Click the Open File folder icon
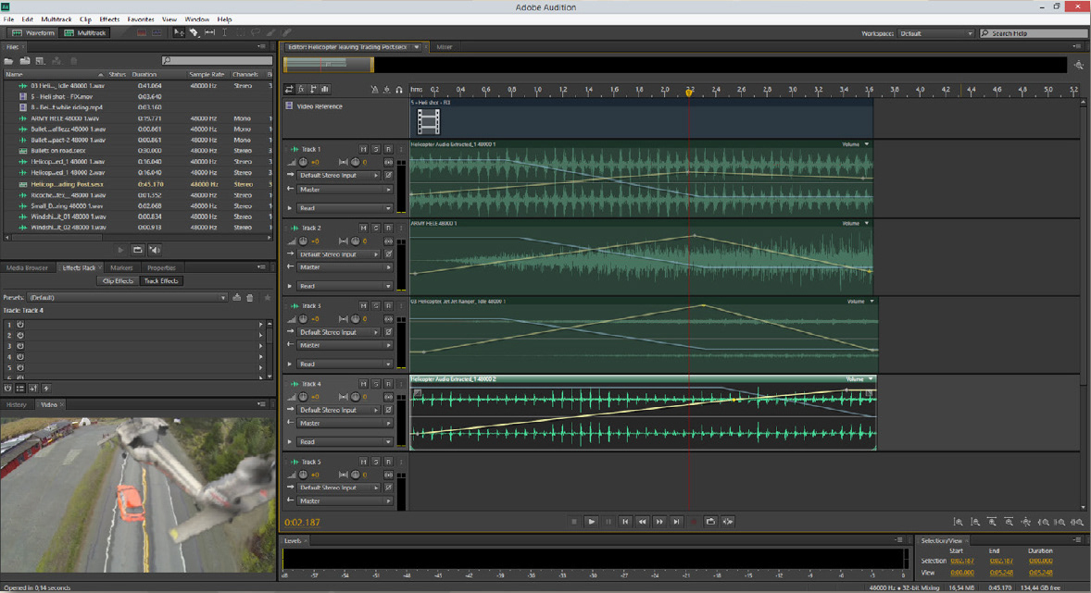This screenshot has height=593, width=1091. [x=9, y=61]
